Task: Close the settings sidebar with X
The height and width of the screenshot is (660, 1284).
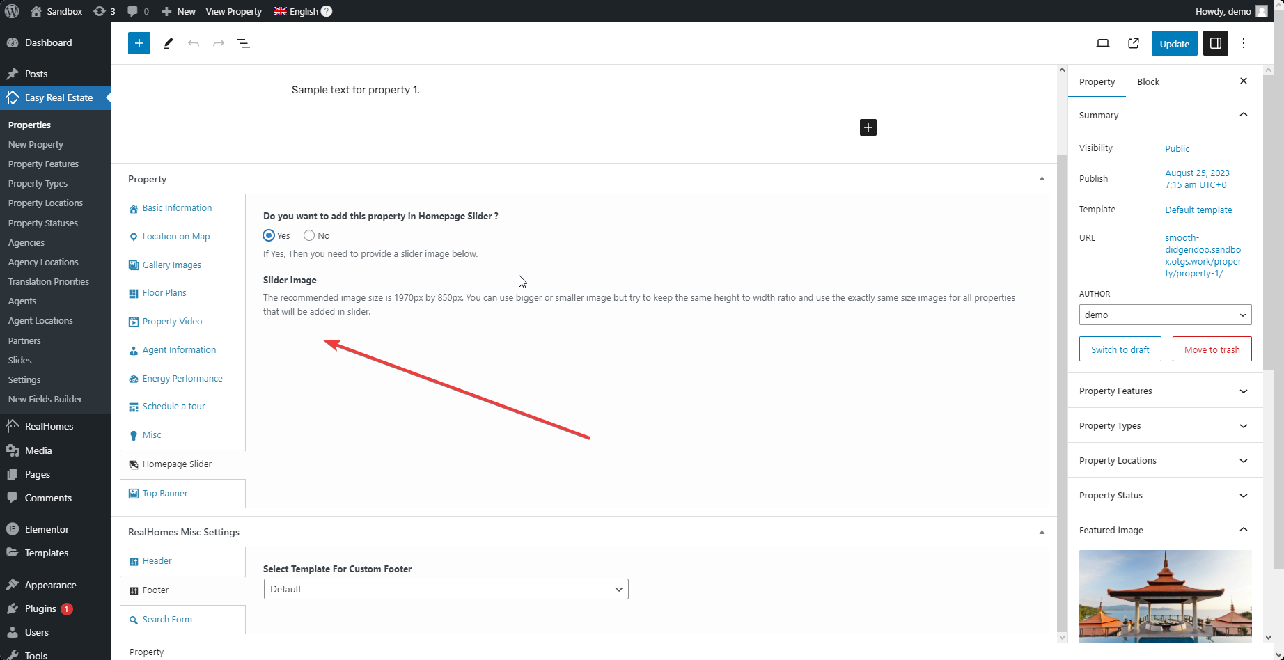Action: tap(1244, 81)
